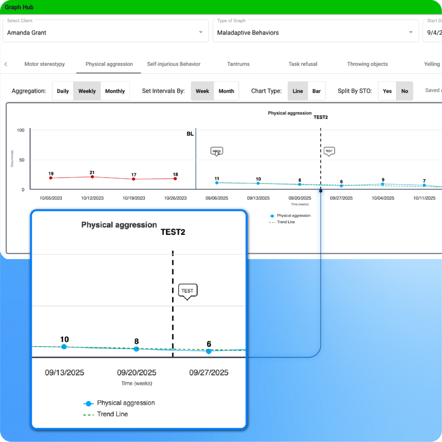
Task: Click the data point labeled 21 on baseline
Action: pos(92,176)
